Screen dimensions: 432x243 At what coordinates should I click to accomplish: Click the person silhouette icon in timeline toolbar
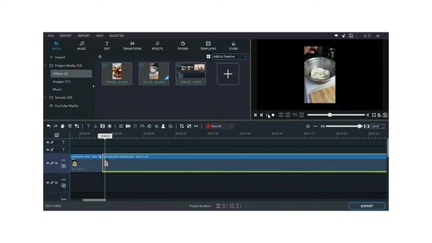click(163, 126)
